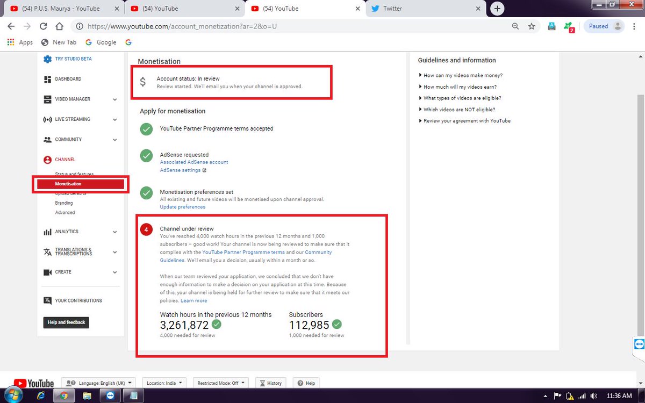Viewport: 645px width, 403px height.
Task: Open the Language: English (UK) dropdown
Action: 98,383
